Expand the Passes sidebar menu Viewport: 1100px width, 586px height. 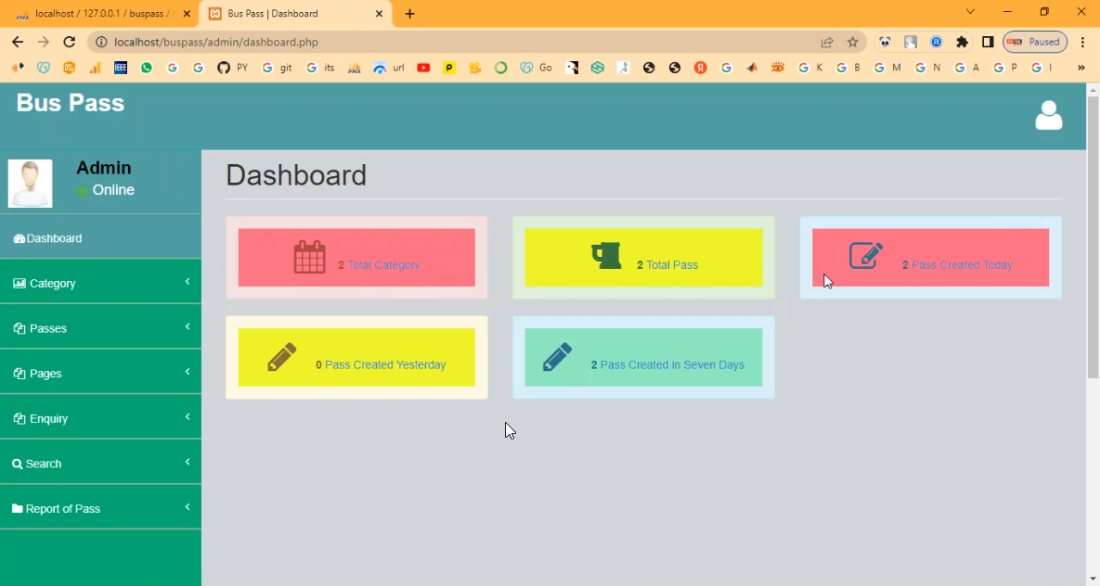100,327
